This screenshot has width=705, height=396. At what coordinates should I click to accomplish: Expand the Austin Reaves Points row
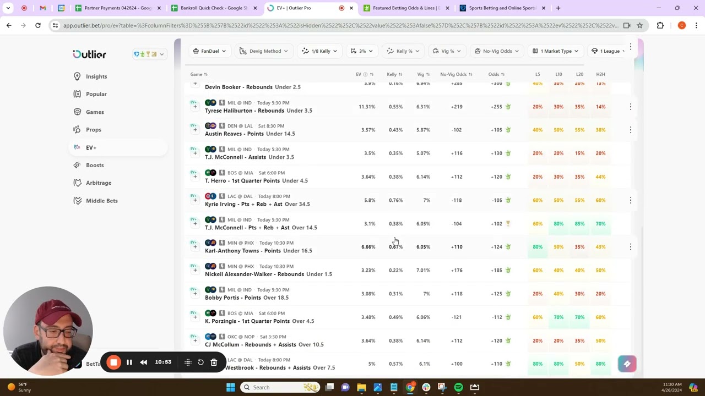195,130
